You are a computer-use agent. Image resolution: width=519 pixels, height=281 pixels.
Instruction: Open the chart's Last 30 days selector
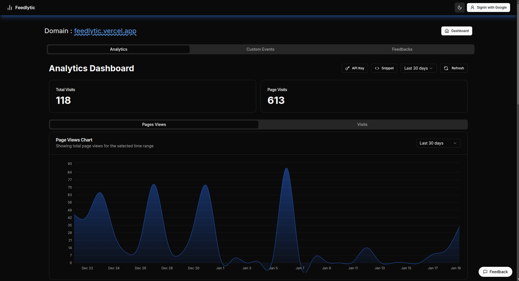click(438, 143)
